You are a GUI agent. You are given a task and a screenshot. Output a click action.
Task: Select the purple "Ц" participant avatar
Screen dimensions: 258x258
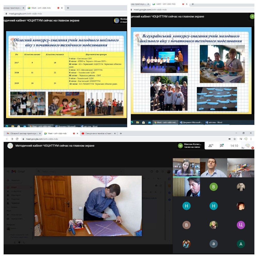(240, 225)
